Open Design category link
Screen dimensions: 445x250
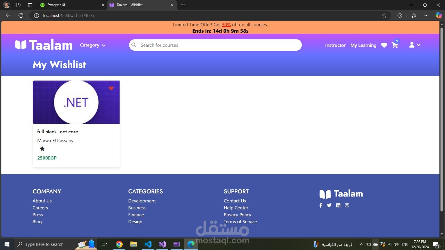click(135, 222)
